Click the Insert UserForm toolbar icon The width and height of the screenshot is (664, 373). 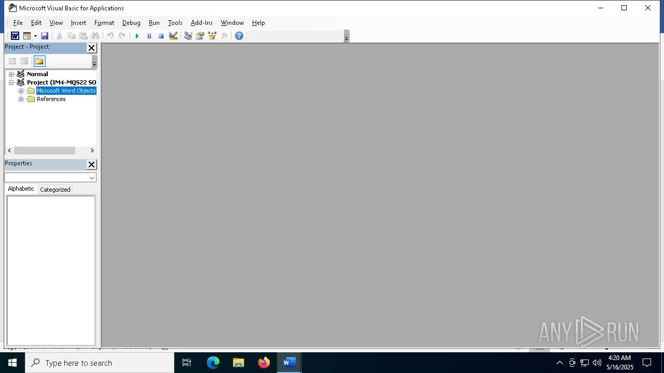[27, 36]
